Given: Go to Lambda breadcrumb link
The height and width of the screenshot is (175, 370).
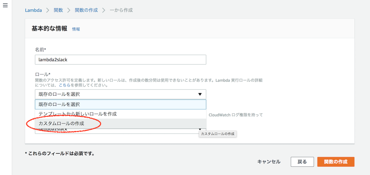Looking at the screenshot, I should [x=33, y=10].
